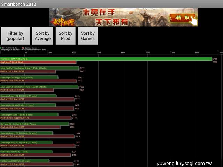Click the LG Optimus 3D green bar
This screenshot has width=223, height=167.
coord(24,161)
